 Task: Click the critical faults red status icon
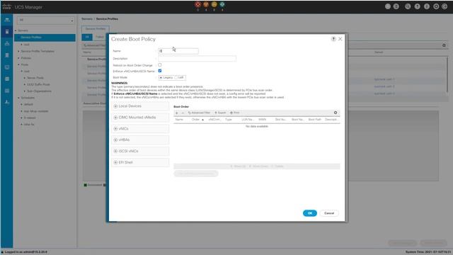point(197,4)
